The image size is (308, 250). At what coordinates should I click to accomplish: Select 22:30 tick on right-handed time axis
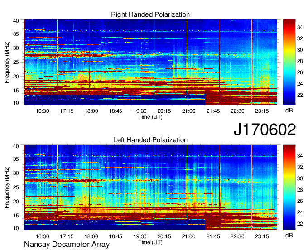coord(237,111)
